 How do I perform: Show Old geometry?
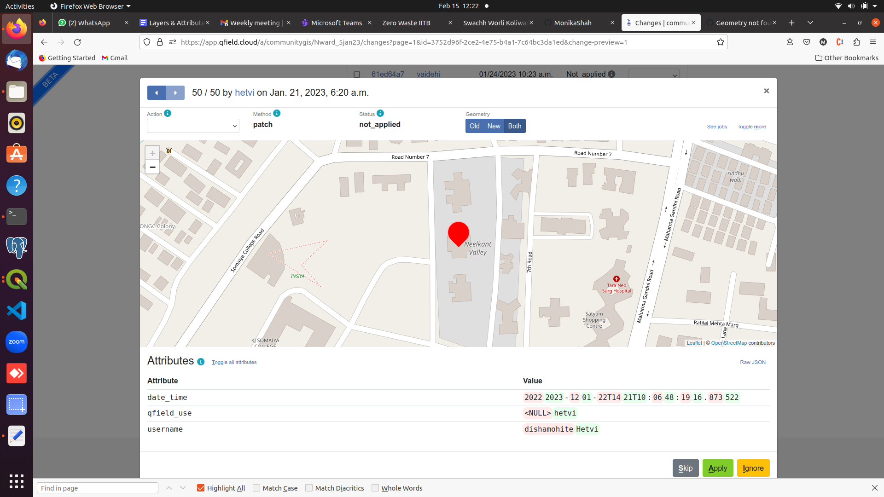pos(474,126)
